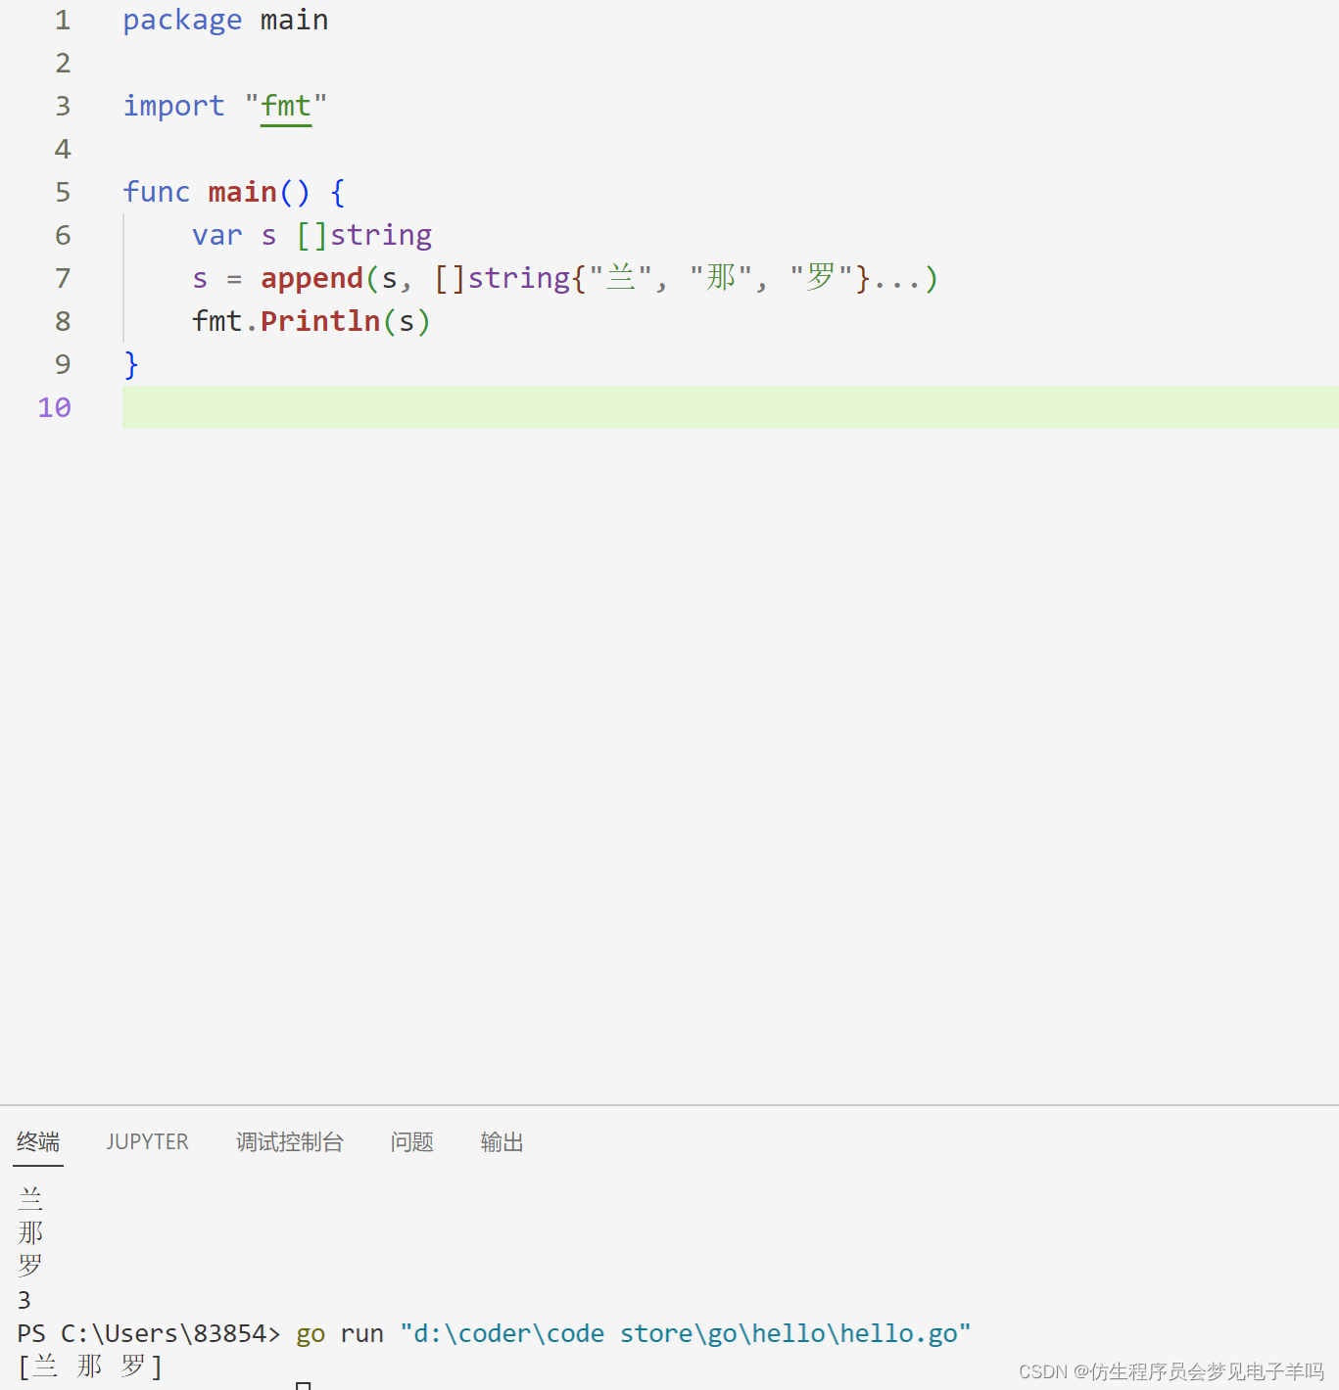Screen dimensions: 1339x1390
Task: Click line number 8 in gutter
Action: [63, 321]
